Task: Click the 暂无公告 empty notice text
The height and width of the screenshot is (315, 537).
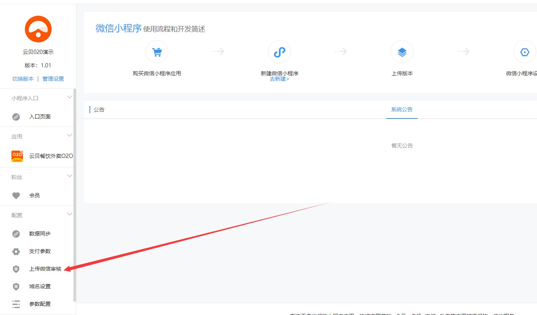Action: point(402,146)
